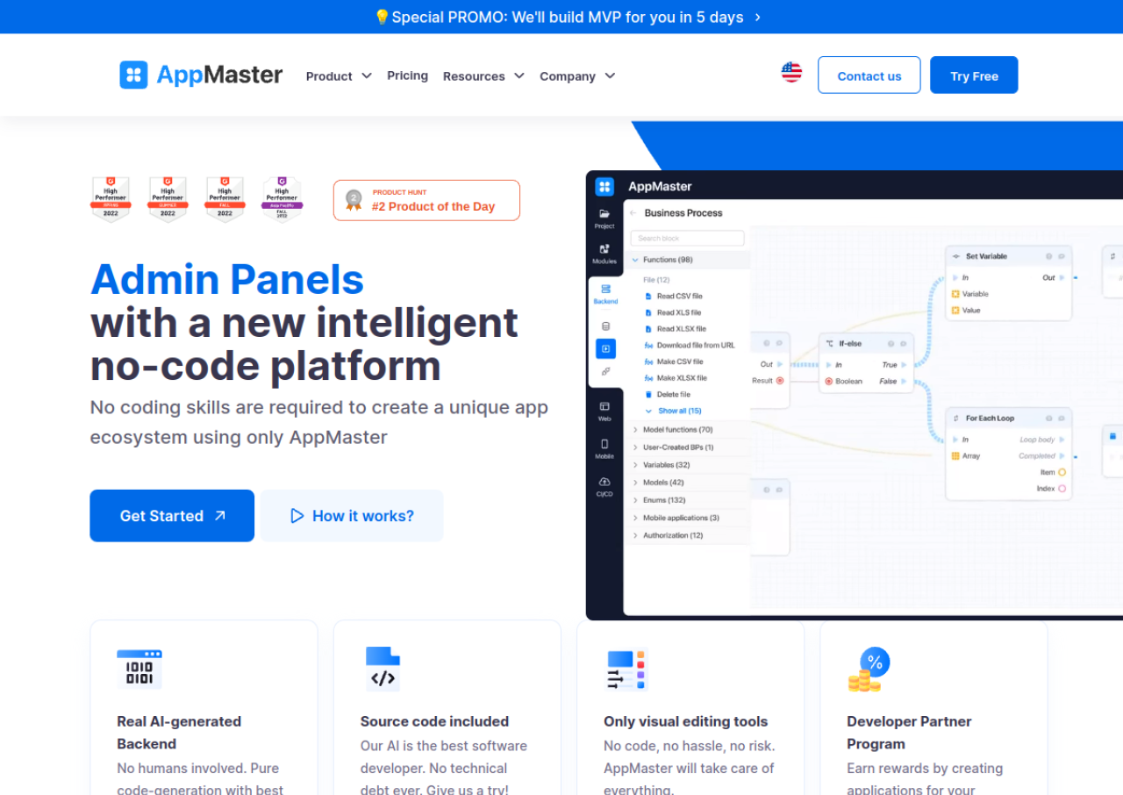Click the arrow on the promo banner
Image resolution: width=1123 pixels, height=795 pixels.
(x=758, y=18)
